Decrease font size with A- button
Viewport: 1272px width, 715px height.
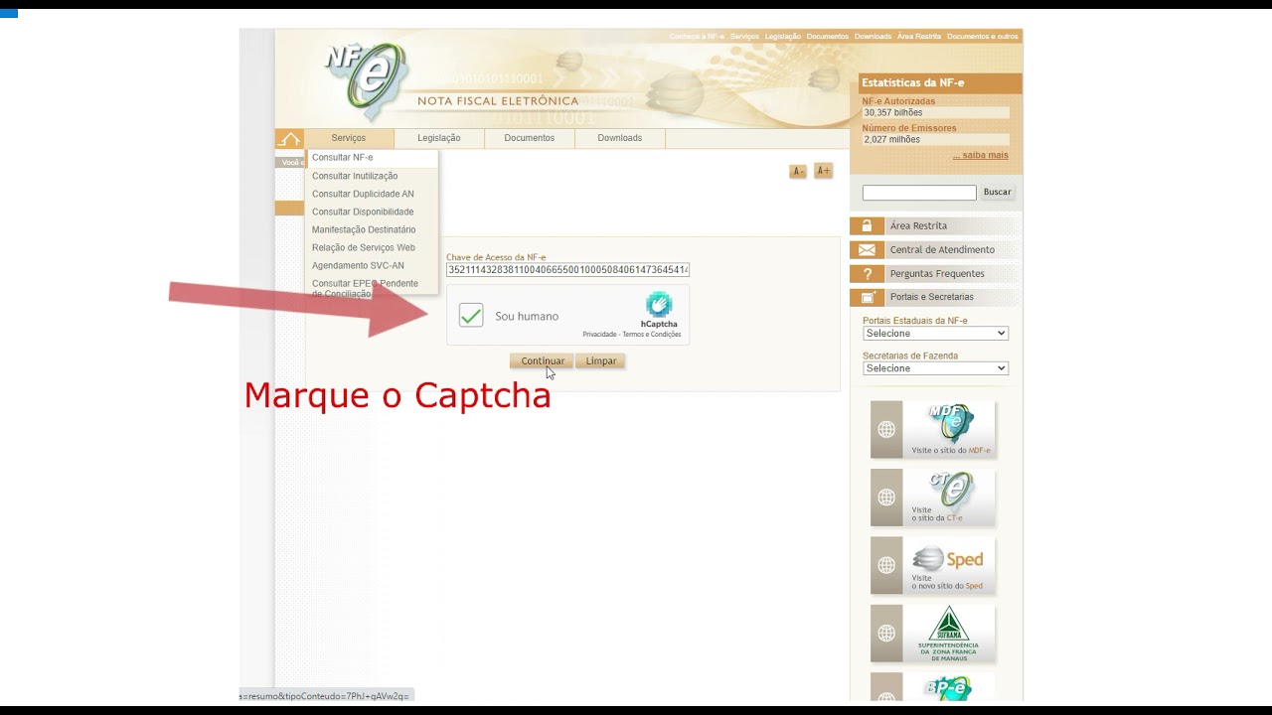[x=798, y=172]
